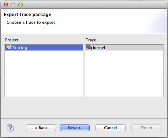
Task: Click the disabled Finish button
Action: coord(146,128)
